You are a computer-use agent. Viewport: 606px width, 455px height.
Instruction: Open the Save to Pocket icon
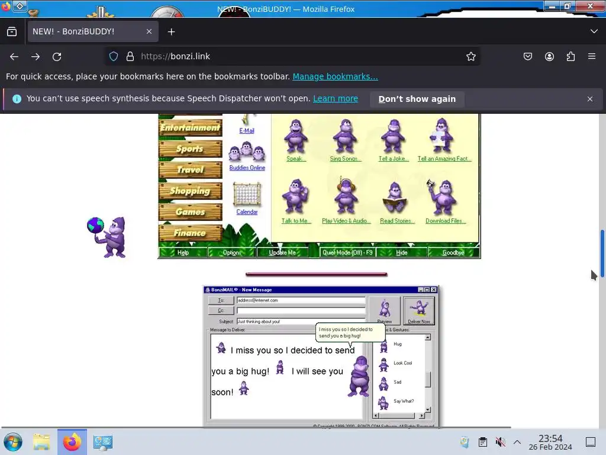tap(527, 56)
